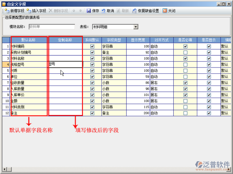Enable 是否必填 for 采购计划编号 row

pyautogui.click(x=185, y=52)
